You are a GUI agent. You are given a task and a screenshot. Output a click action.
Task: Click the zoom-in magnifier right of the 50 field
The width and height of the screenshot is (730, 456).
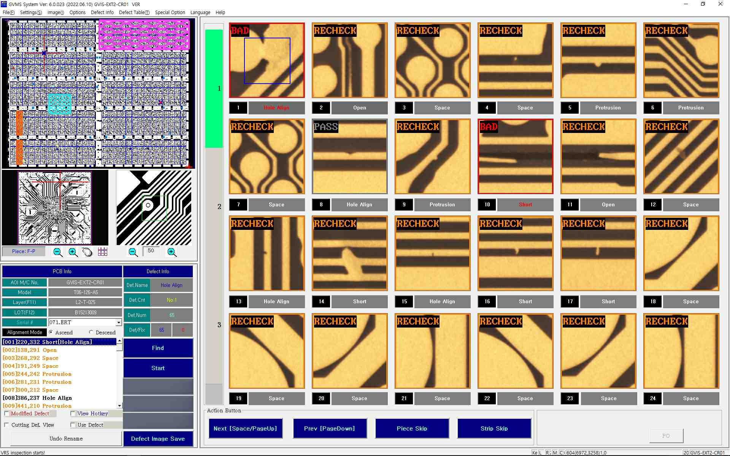click(171, 252)
